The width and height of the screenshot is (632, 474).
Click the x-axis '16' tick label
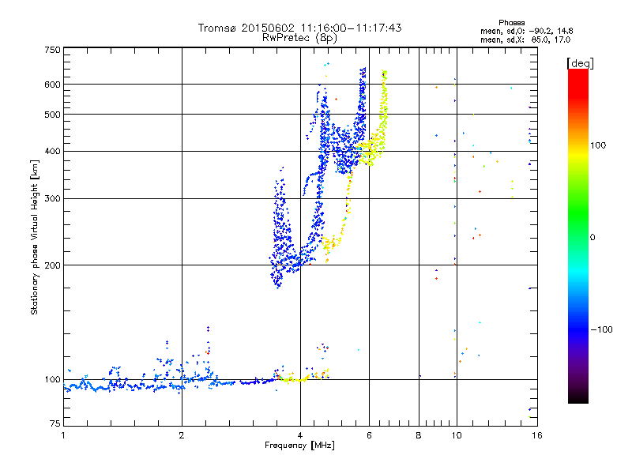(537, 435)
